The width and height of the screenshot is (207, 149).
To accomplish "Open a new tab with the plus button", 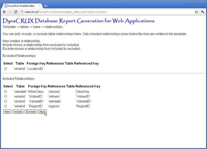I will (45, 6).
